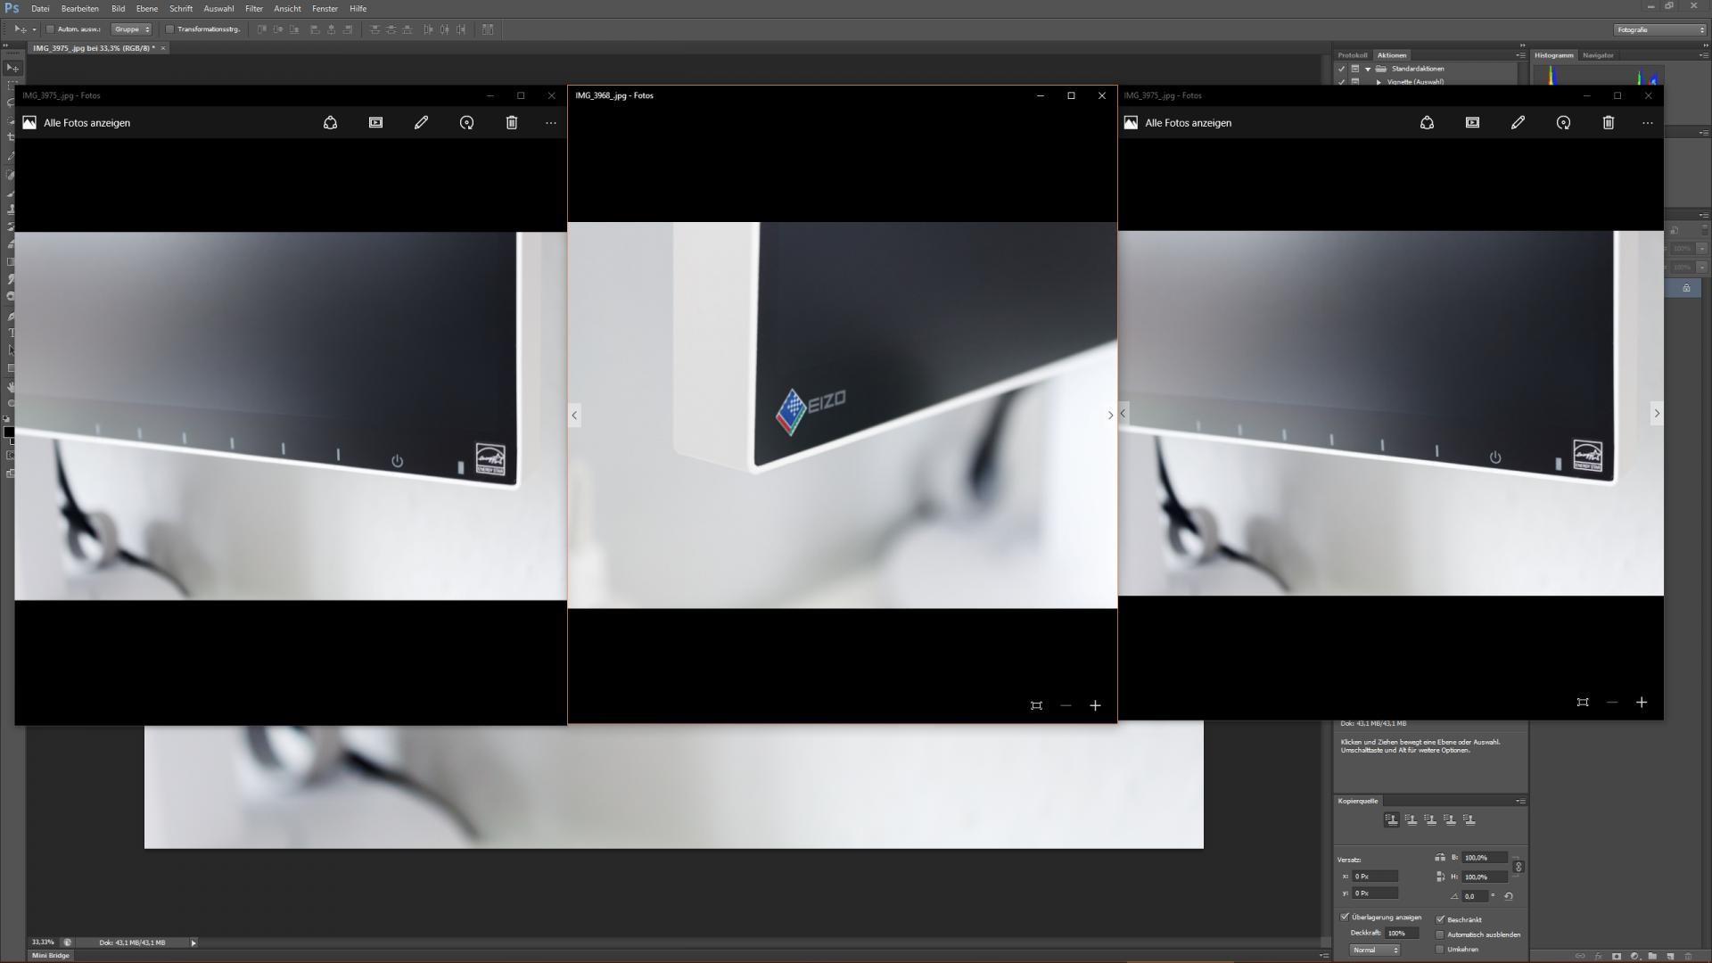The width and height of the screenshot is (1712, 963).
Task: Open Normal blend mode dropdown in Kopierquelle
Action: (1375, 951)
